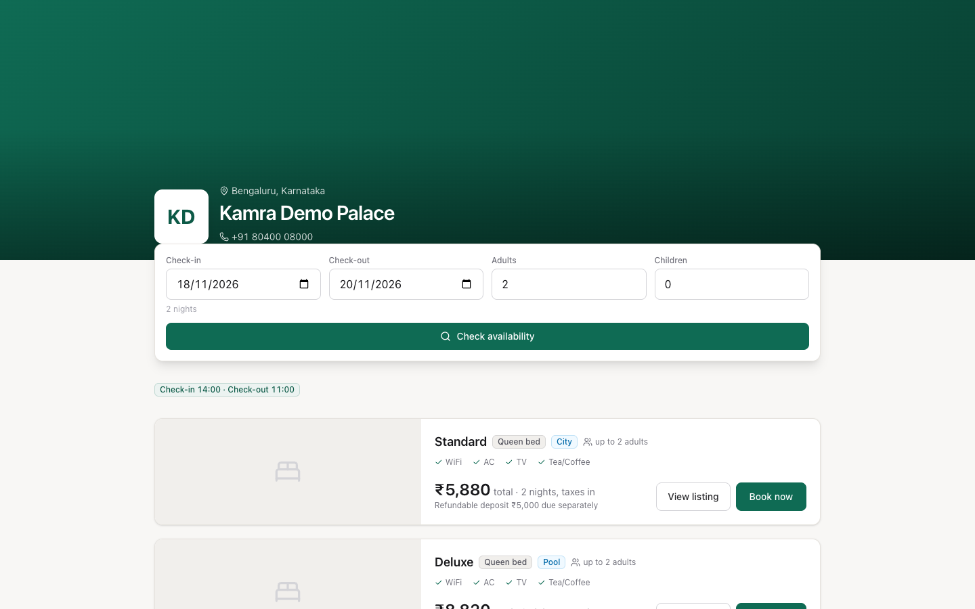Viewport: 975px width, 609px height.
Task: Click the ₹5,880 total price
Action: (x=462, y=490)
